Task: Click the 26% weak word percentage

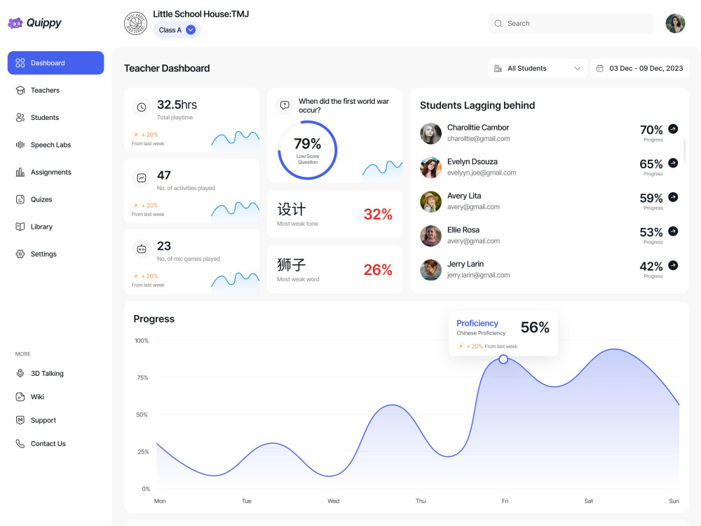Action: point(378,270)
